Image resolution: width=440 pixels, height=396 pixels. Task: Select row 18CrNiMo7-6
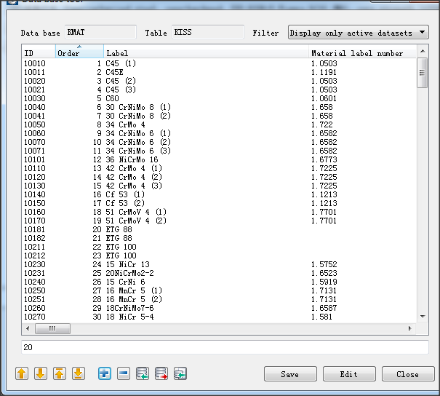coord(219,308)
